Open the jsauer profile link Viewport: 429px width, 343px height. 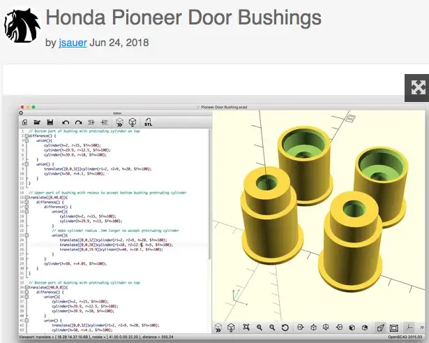point(73,43)
